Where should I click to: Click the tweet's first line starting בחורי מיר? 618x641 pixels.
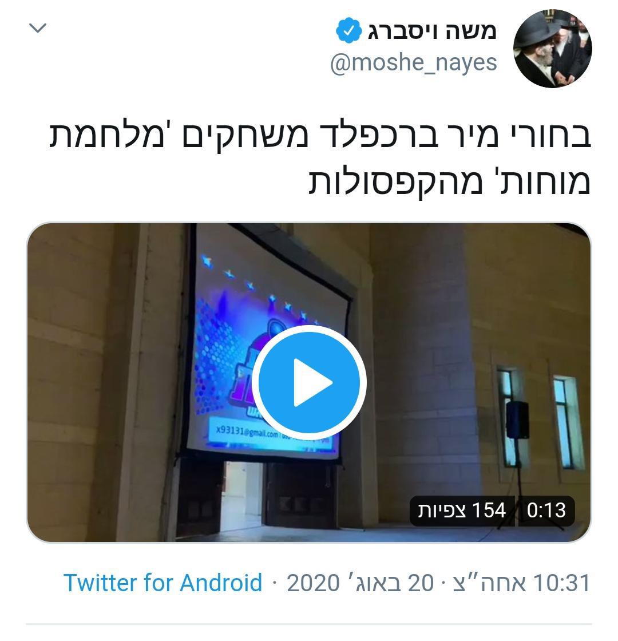coord(320,135)
